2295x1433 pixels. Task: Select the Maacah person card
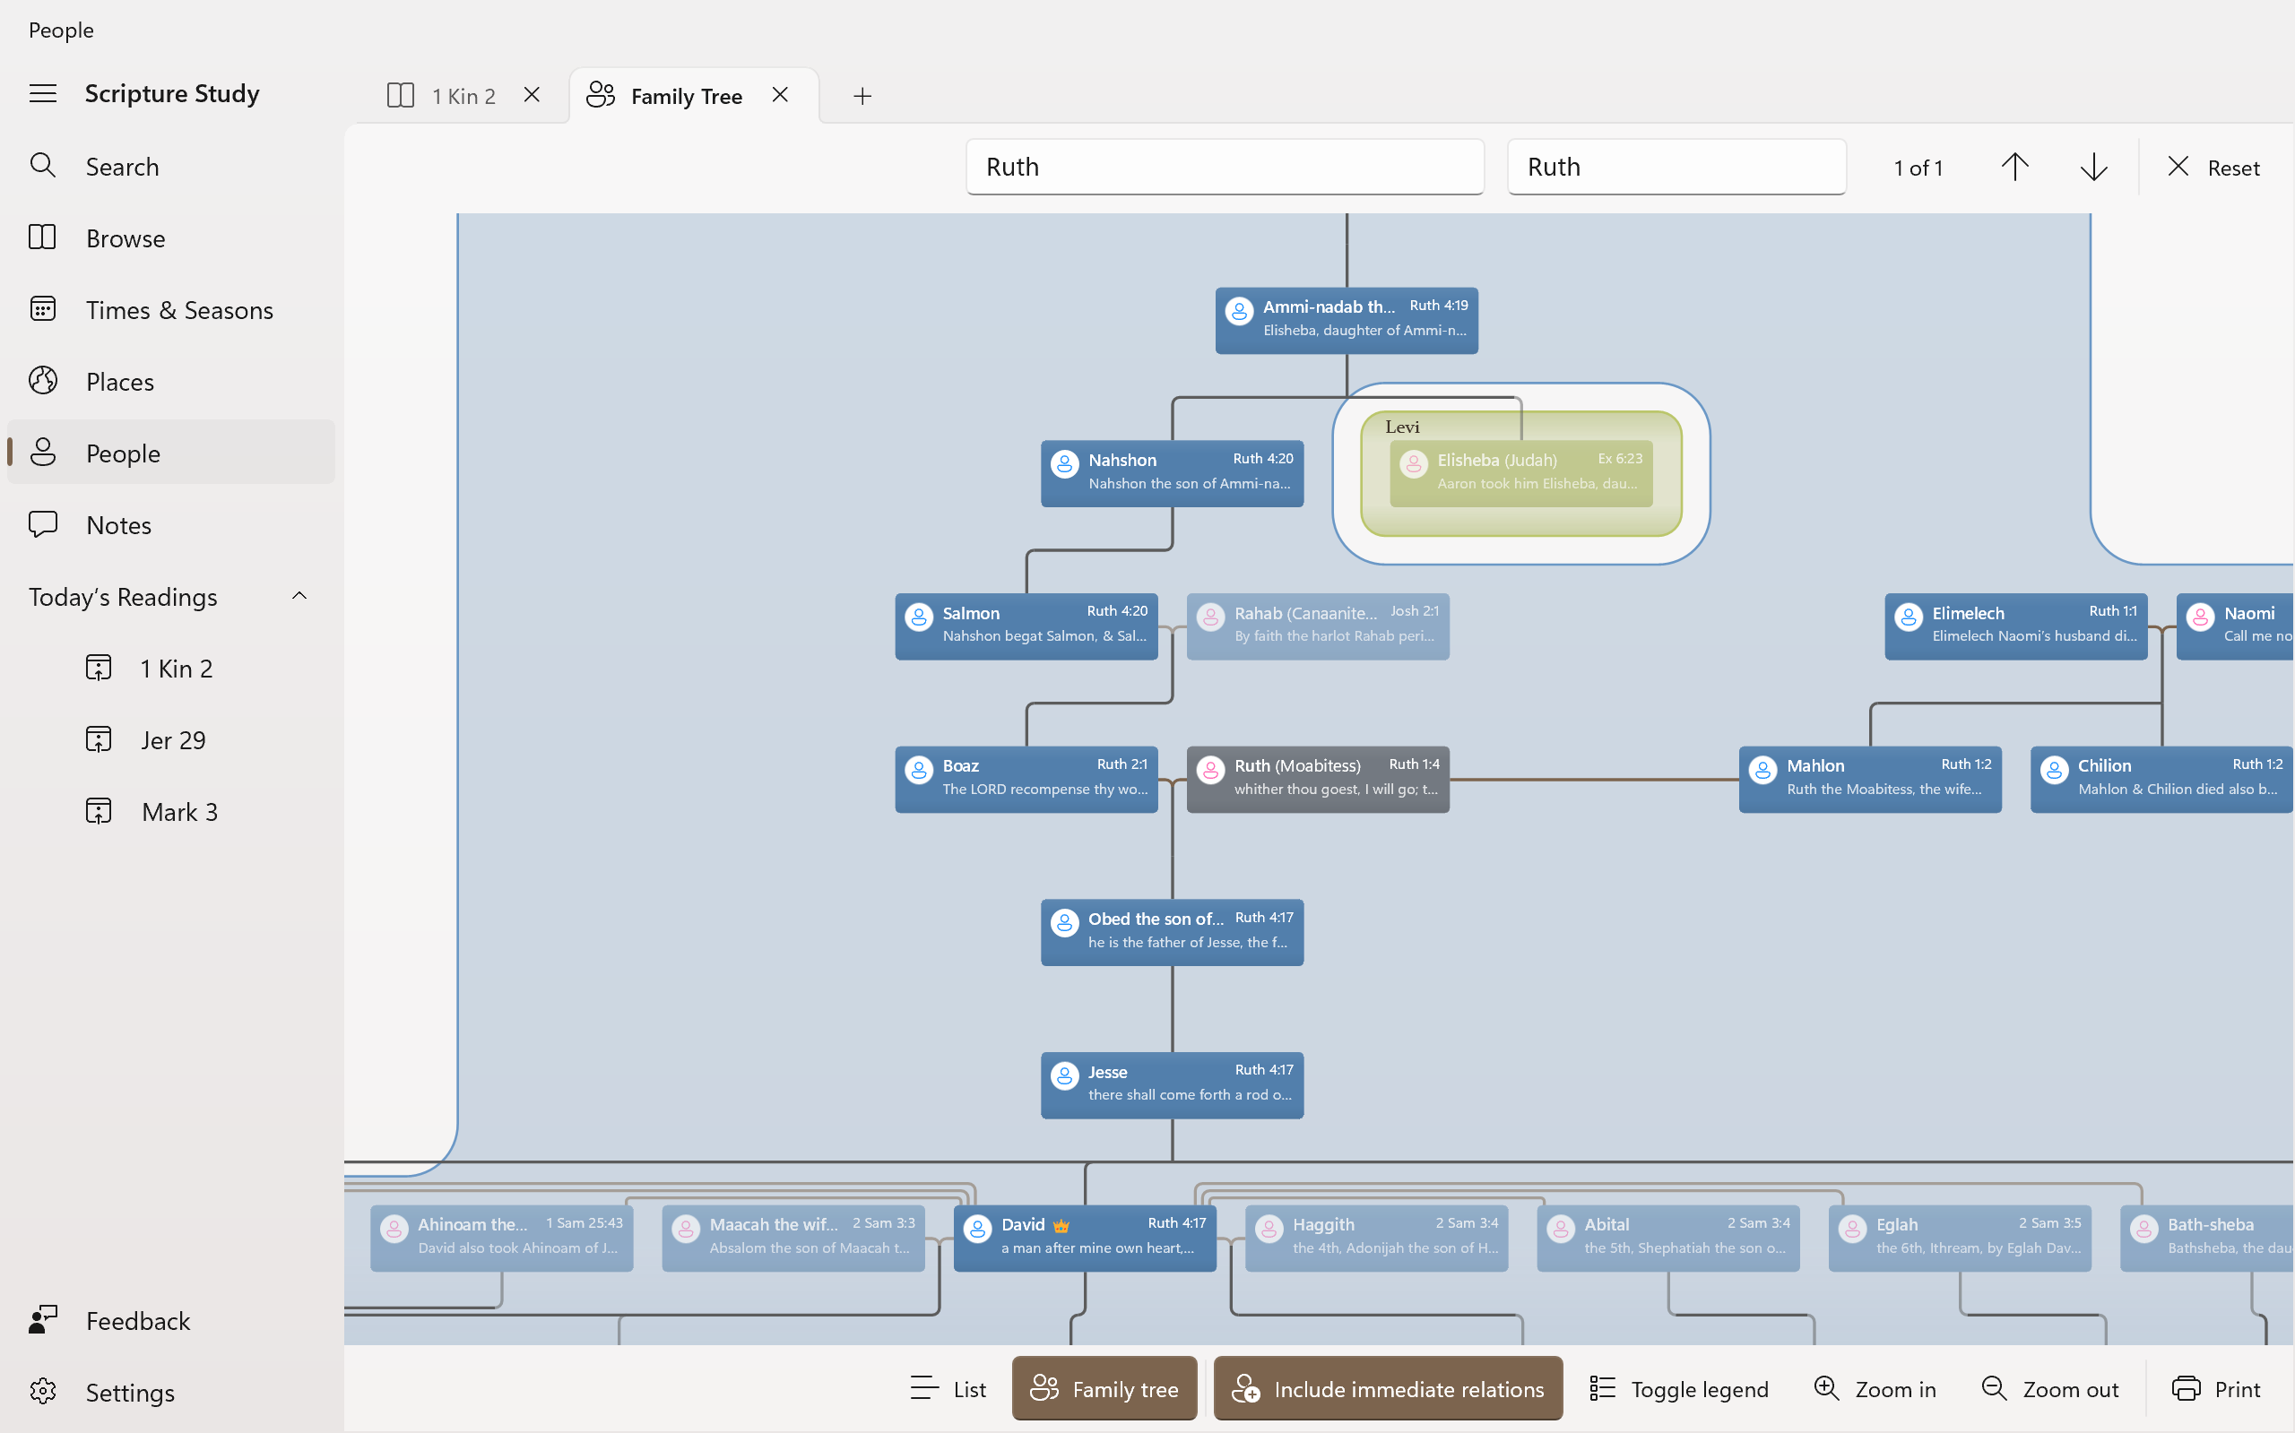point(793,1238)
